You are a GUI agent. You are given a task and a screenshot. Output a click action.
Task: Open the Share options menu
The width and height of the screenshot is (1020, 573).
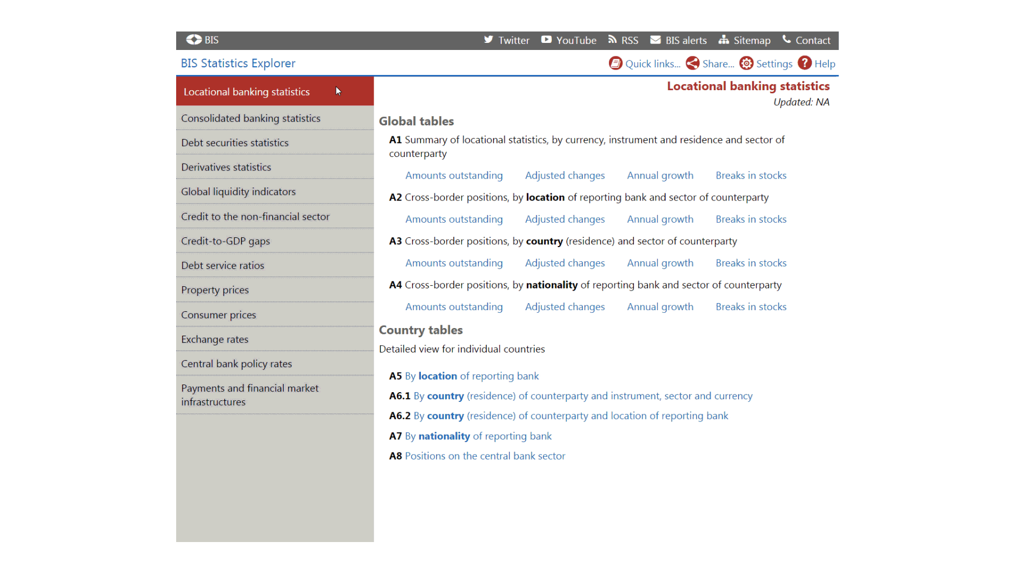click(710, 64)
